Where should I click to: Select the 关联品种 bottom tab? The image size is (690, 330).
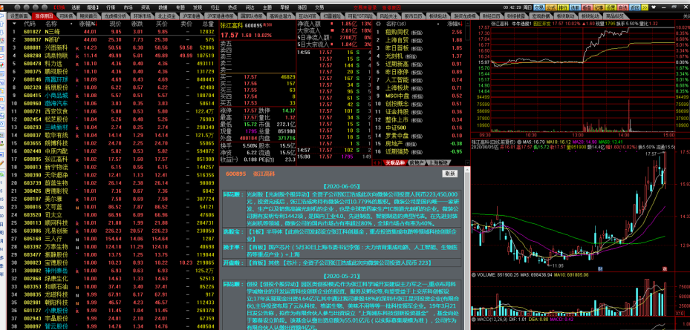tap(394, 162)
